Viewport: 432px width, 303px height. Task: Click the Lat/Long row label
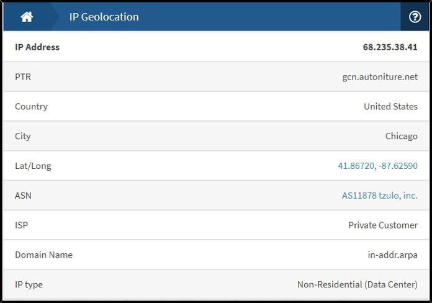pos(33,166)
